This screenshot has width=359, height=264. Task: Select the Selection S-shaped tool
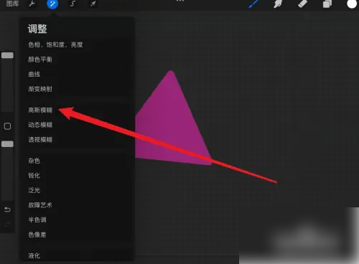[73, 4]
